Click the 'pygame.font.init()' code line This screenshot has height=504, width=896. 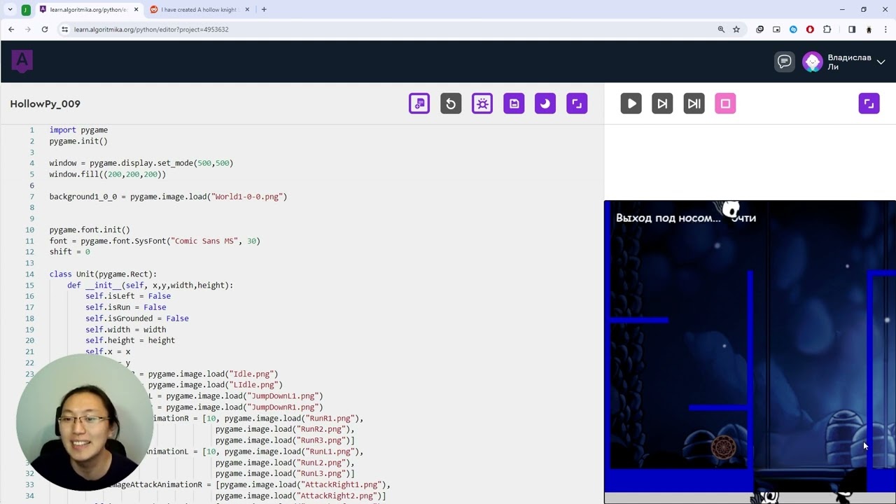click(x=90, y=230)
